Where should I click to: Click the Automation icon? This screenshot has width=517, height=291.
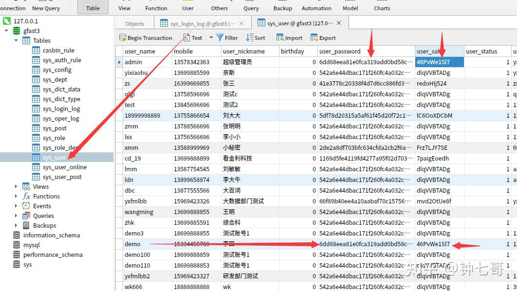point(316,7)
